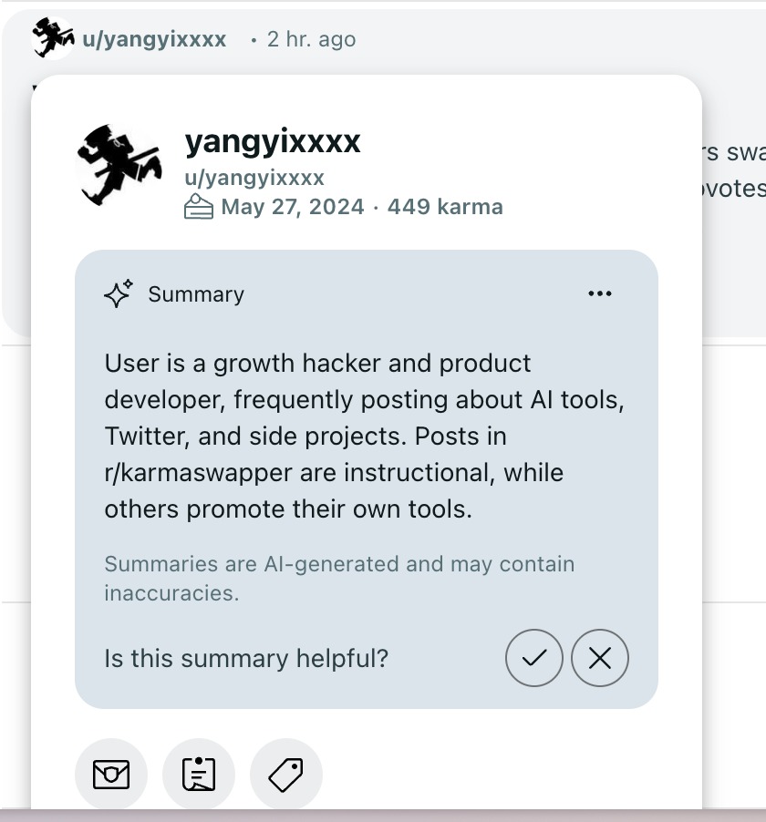Click the envelope message icon button

coord(111,775)
